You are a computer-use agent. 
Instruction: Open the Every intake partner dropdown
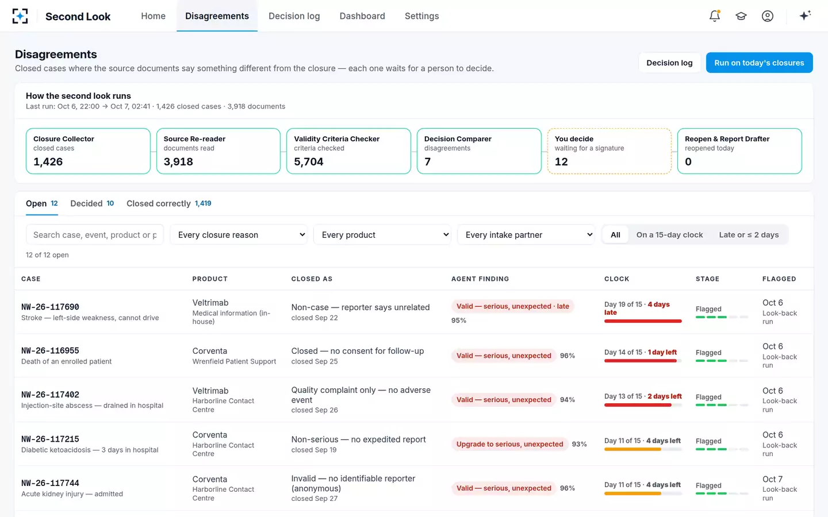click(526, 234)
